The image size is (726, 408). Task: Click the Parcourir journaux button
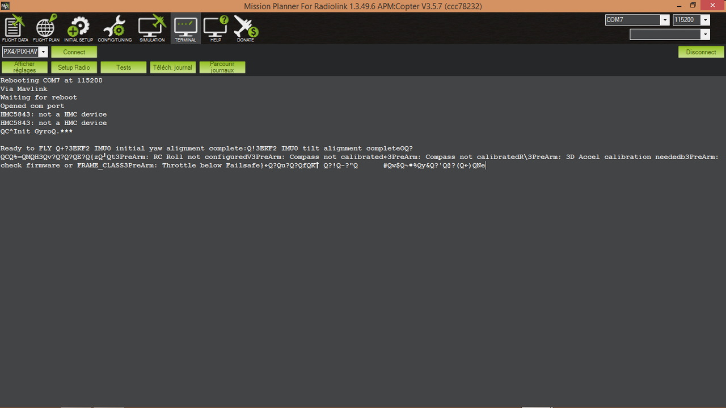(x=222, y=67)
